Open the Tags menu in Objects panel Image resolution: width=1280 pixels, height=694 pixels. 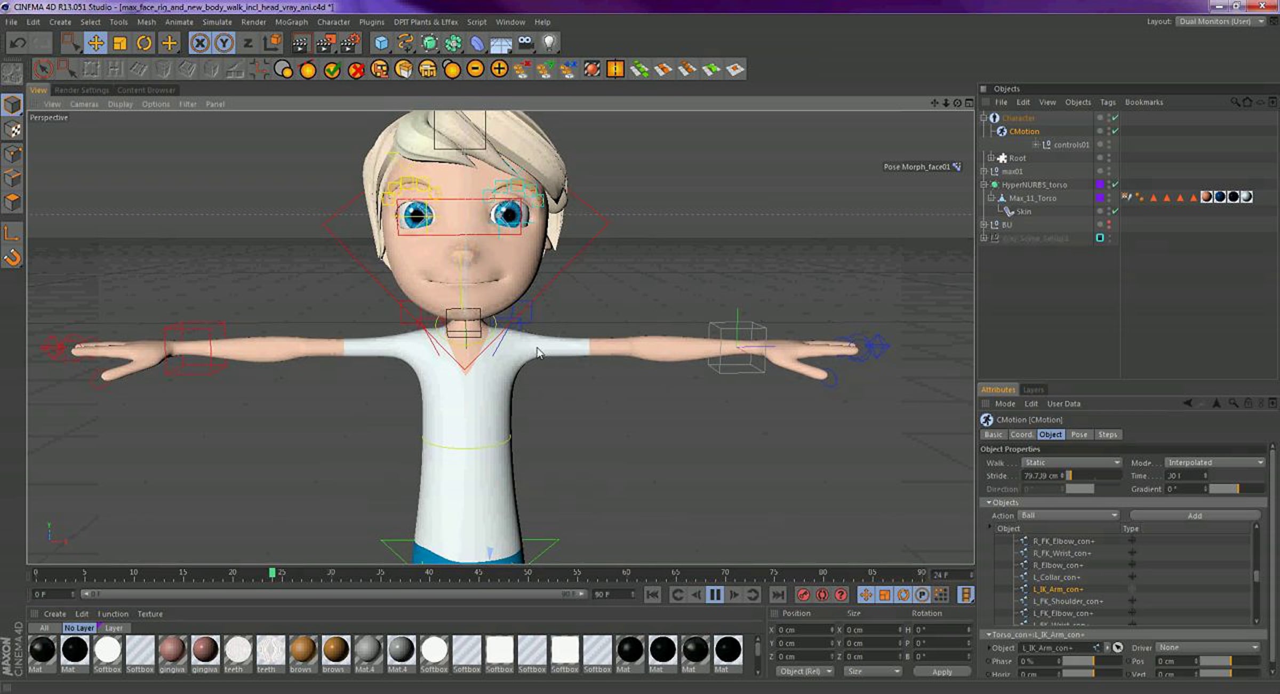(x=1108, y=102)
